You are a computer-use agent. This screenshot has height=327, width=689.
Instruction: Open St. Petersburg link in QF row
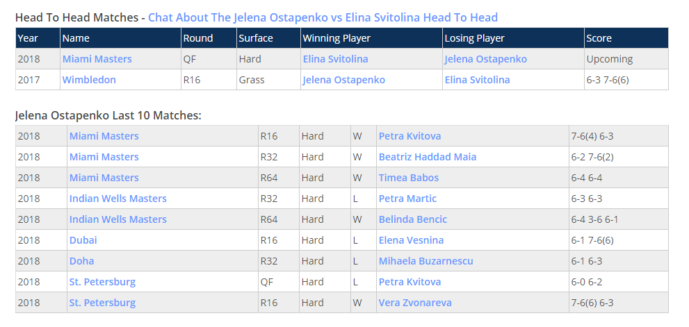pyautogui.click(x=102, y=282)
